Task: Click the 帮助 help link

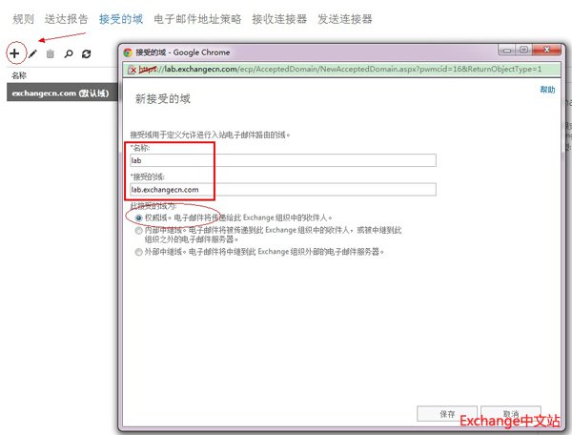Action: pyautogui.click(x=547, y=89)
